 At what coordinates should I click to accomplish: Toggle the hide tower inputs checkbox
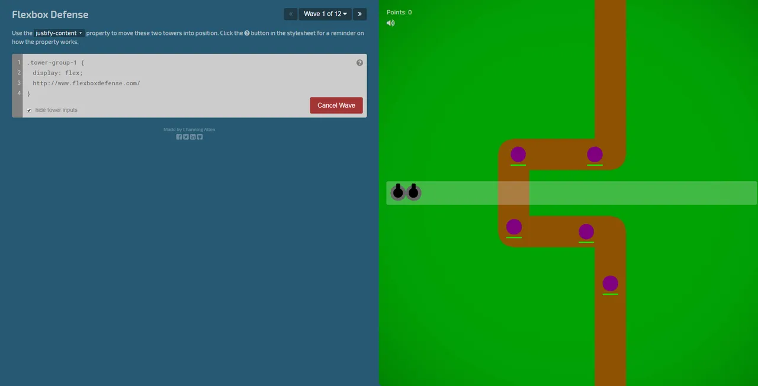(x=29, y=110)
